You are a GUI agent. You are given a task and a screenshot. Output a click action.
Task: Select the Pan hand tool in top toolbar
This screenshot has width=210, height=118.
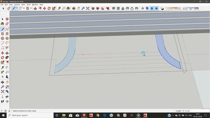(78, 9)
